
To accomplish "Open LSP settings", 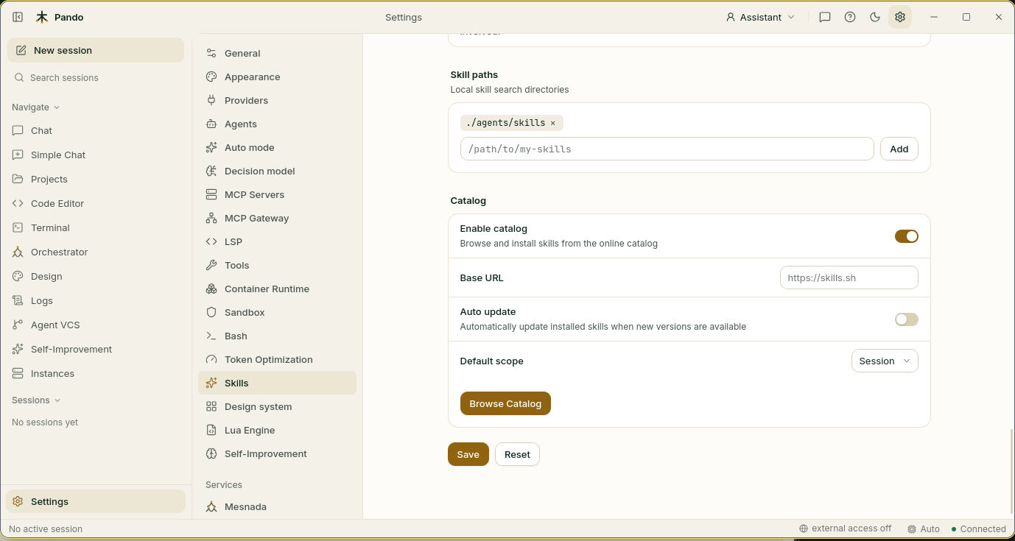I will pos(277,241).
